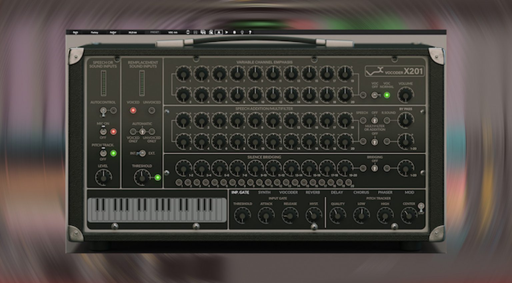
Task: Click the magnifier icon in the top toolbar
Action: pos(211,32)
